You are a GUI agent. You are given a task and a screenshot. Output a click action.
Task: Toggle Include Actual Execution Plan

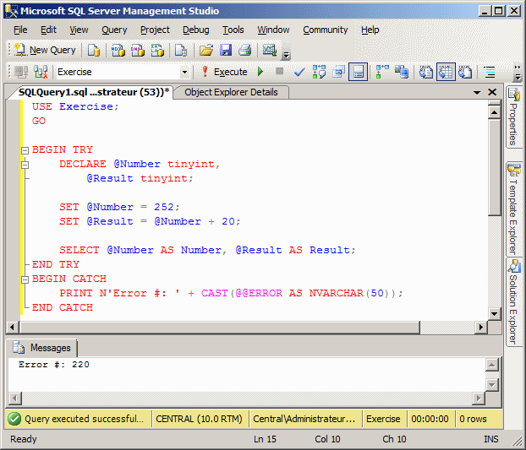tap(381, 72)
